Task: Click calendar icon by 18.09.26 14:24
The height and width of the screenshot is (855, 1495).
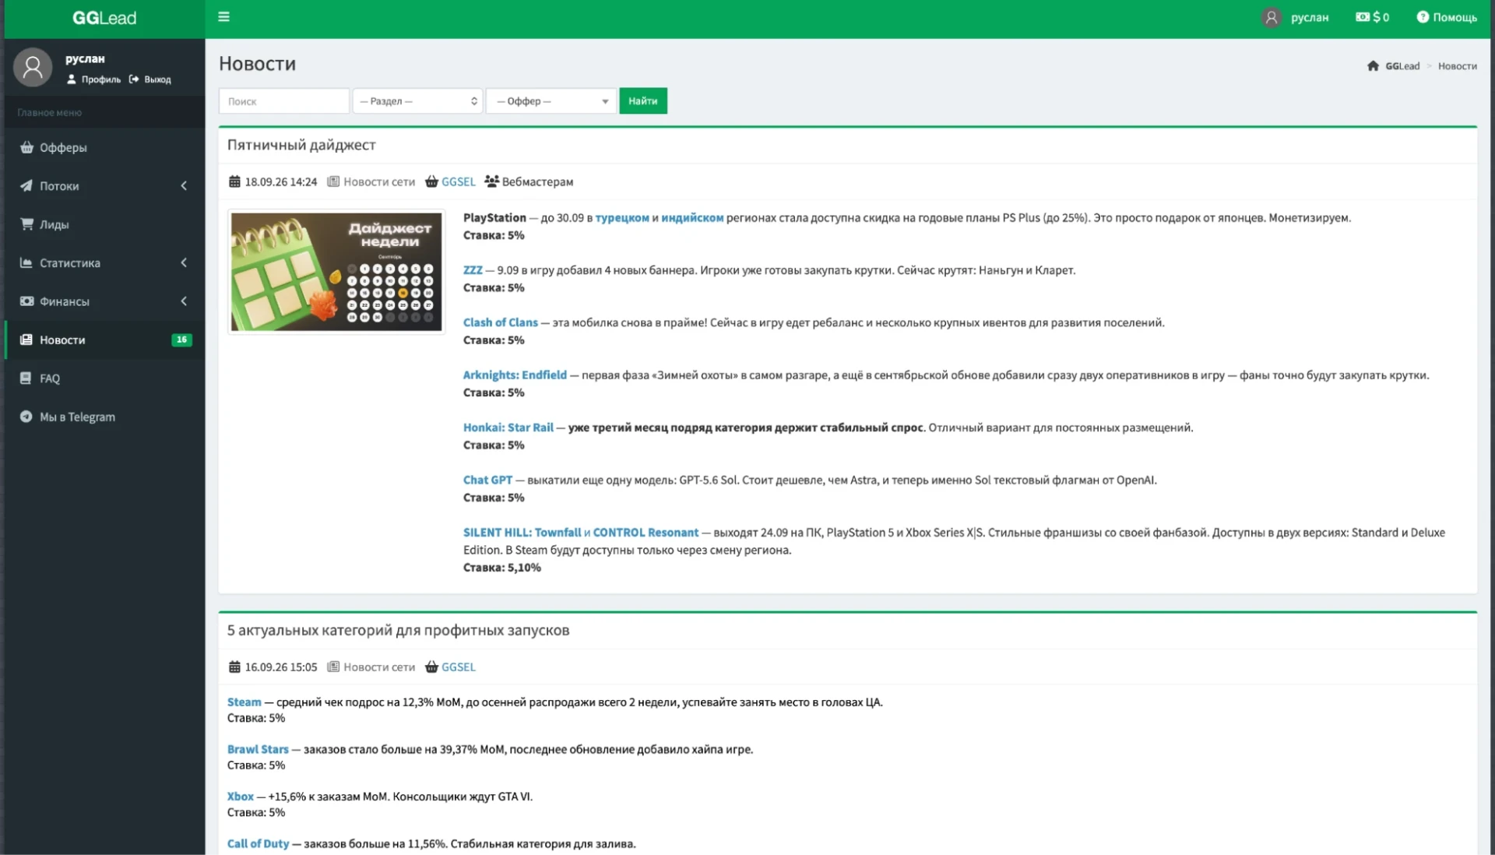Action: pyautogui.click(x=234, y=181)
